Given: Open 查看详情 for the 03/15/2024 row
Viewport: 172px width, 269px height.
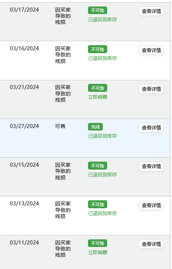Looking at the screenshot, I should point(151,166).
